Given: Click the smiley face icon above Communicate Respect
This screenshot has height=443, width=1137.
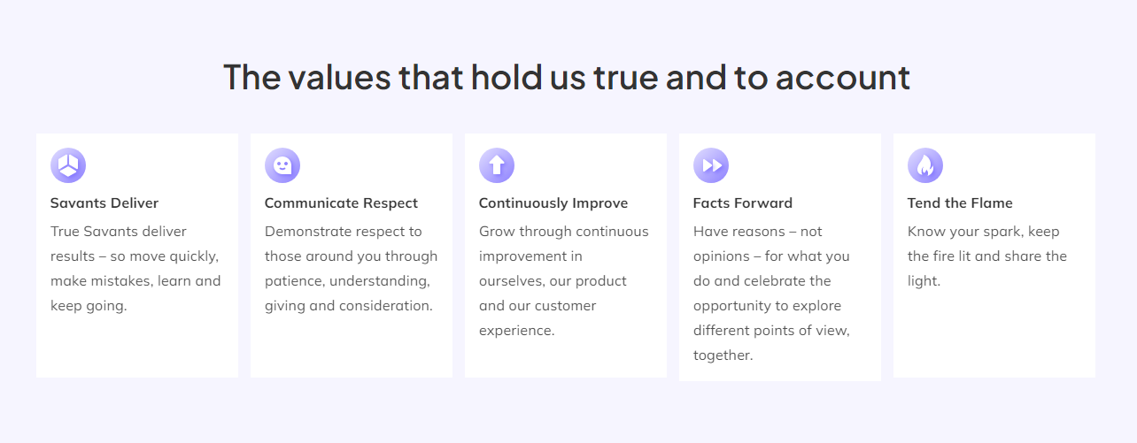Looking at the screenshot, I should [x=282, y=165].
